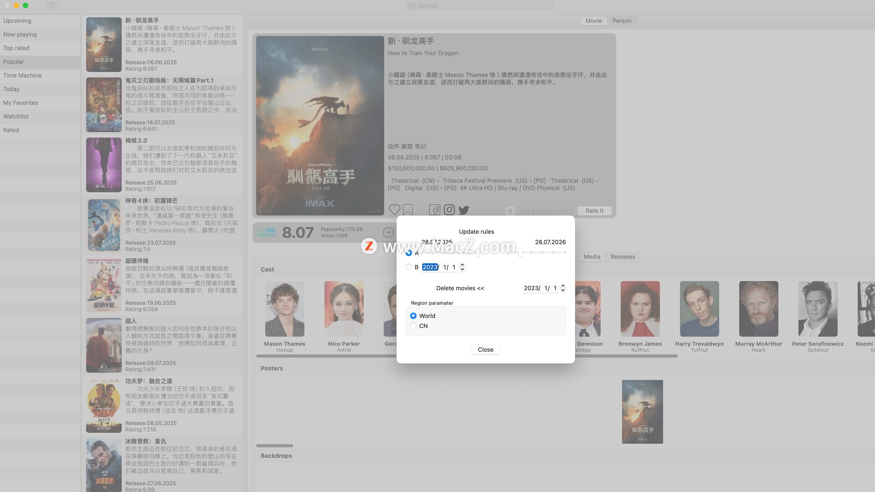Screen dimensions: 875x492
Task: Click the Cast horizontal scrollbar
Action: 467,356
